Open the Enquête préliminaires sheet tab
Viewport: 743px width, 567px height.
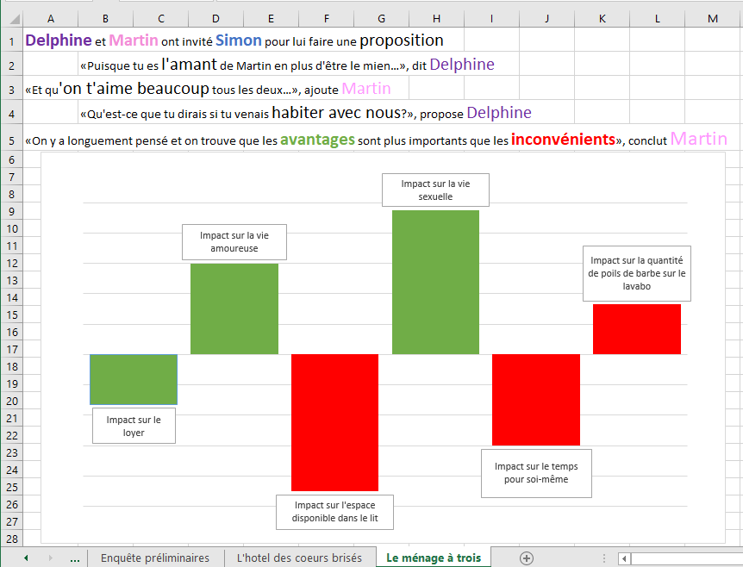click(x=155, y=558)
